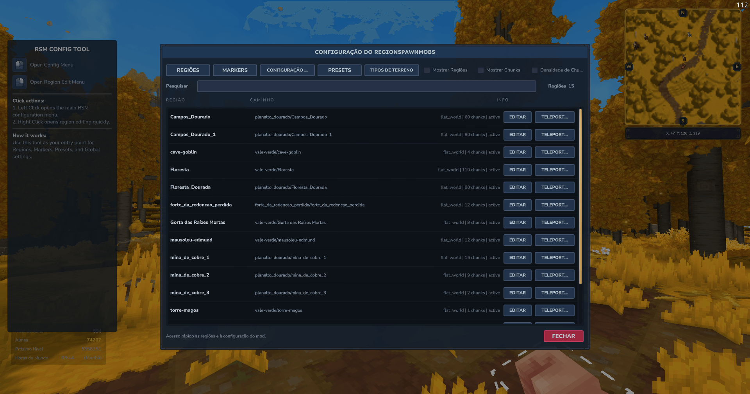Teleport to Floresta_Dourada
The image size is (750, 394).
click(x=555, y=187)
